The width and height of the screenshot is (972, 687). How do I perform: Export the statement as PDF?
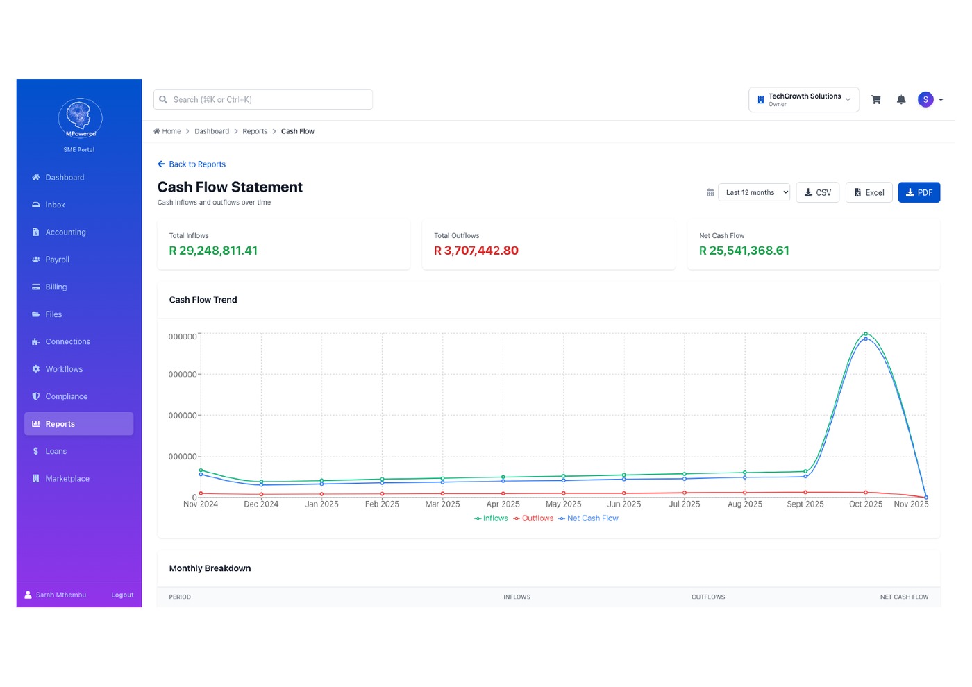[919, 192]
